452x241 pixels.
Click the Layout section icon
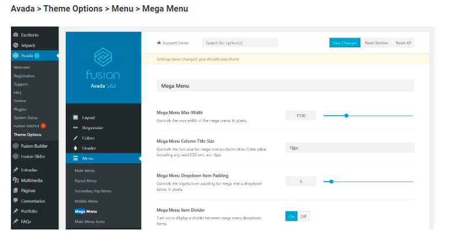coord(76,118)
